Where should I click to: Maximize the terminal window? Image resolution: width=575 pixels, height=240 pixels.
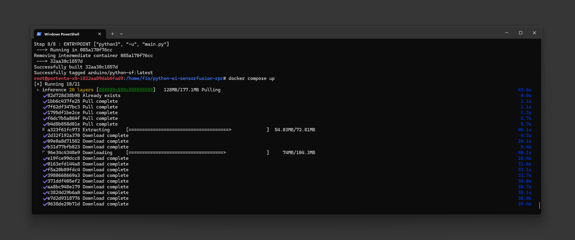(521, 33)
